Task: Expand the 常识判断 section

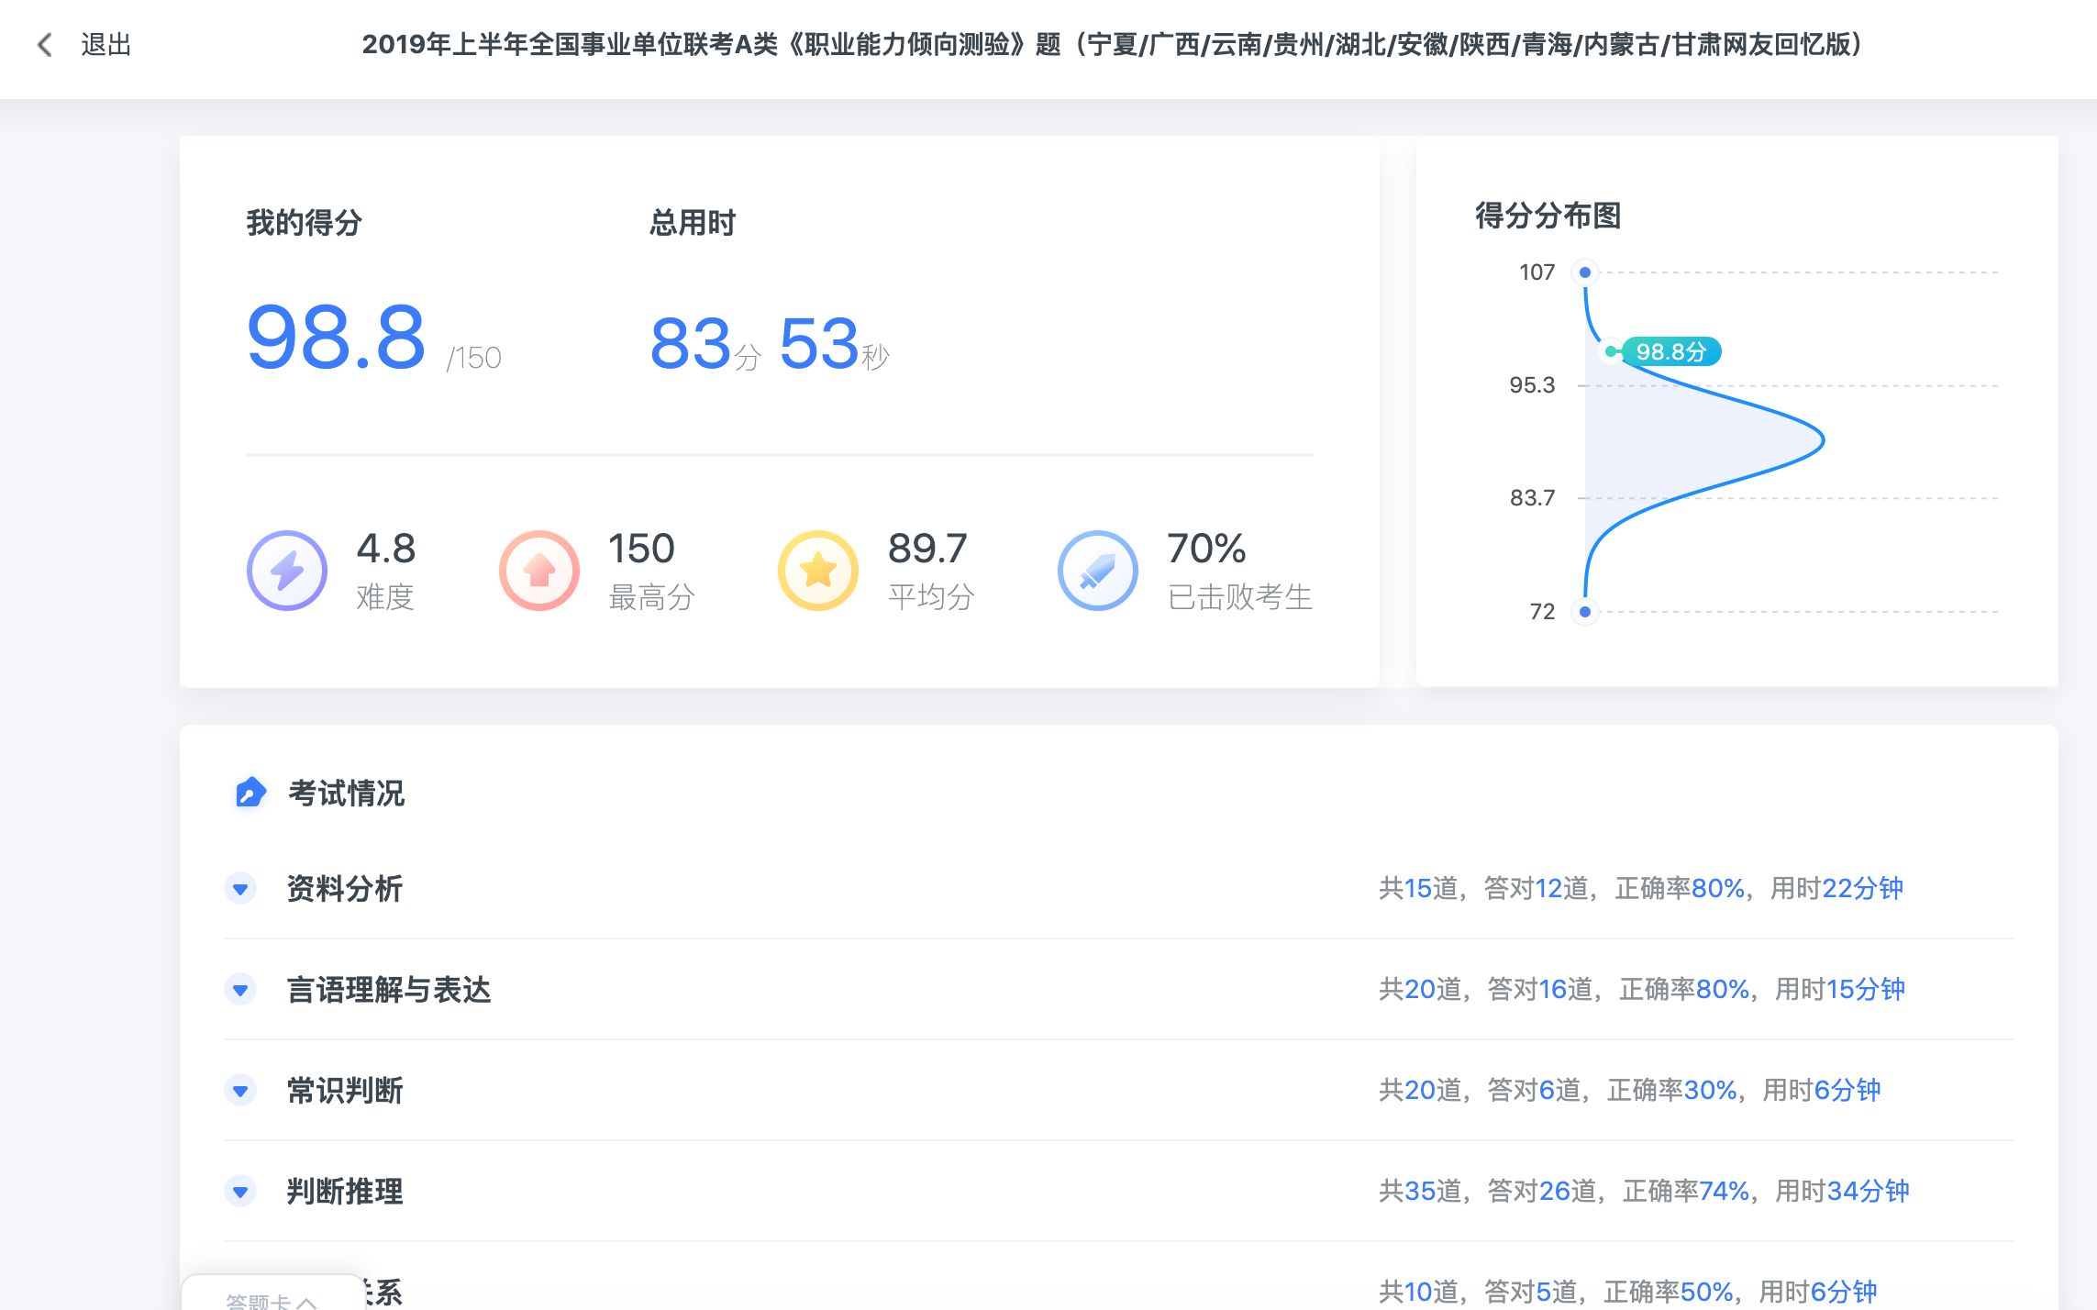Action: (240, 1090)
